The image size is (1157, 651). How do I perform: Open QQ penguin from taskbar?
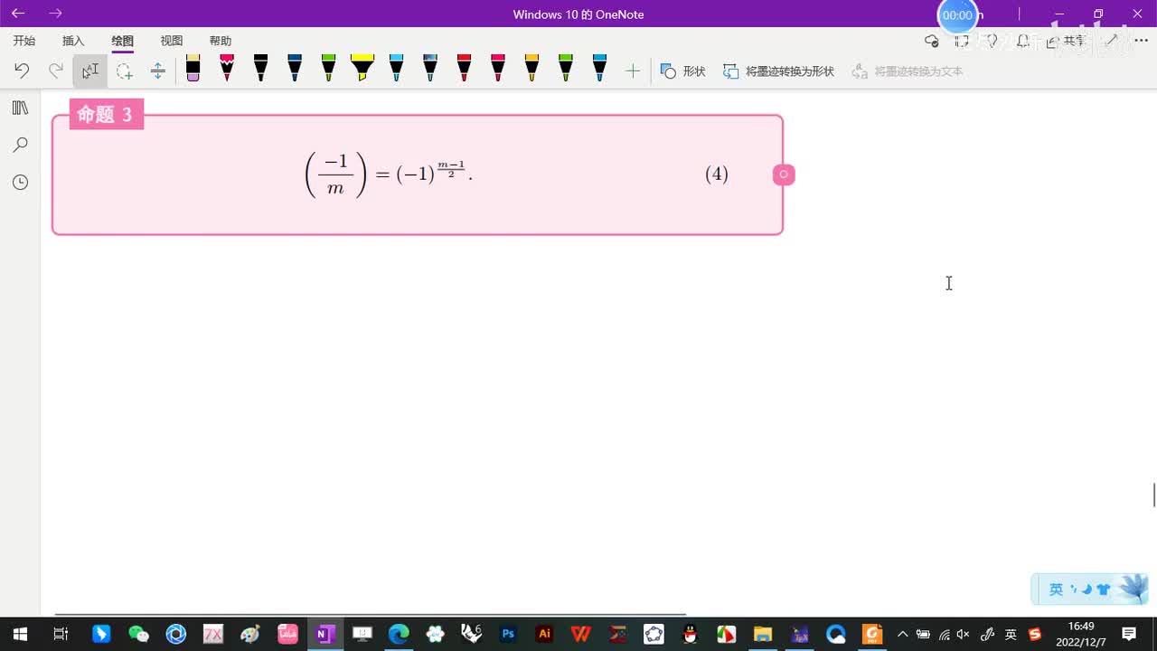tap(690, 634)
